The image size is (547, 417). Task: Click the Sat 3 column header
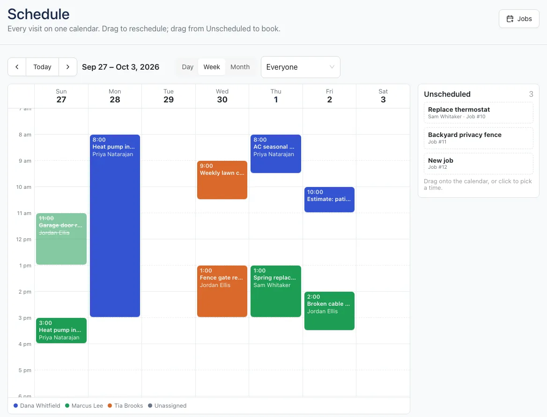pos(383,96)
